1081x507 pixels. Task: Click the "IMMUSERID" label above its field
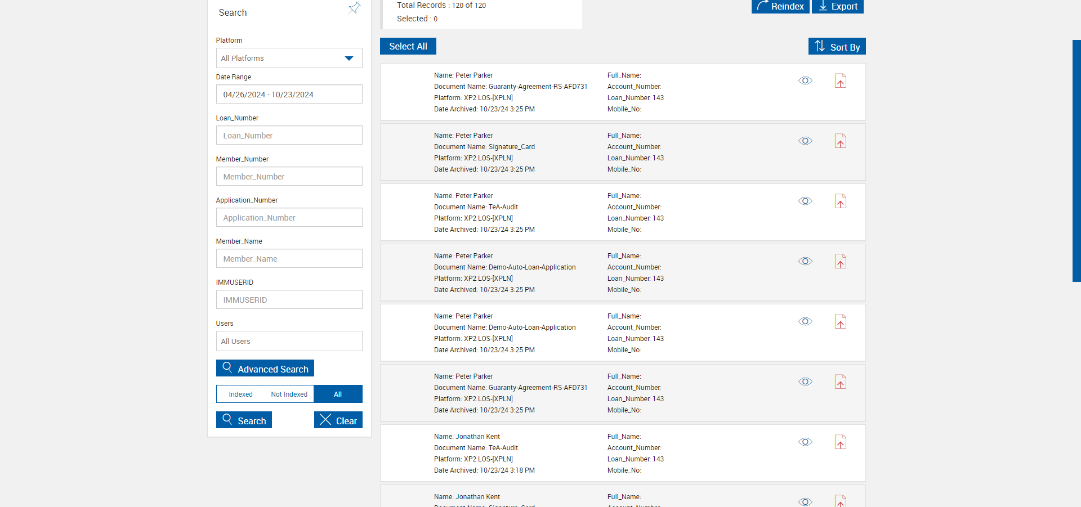tap(235, 282)
